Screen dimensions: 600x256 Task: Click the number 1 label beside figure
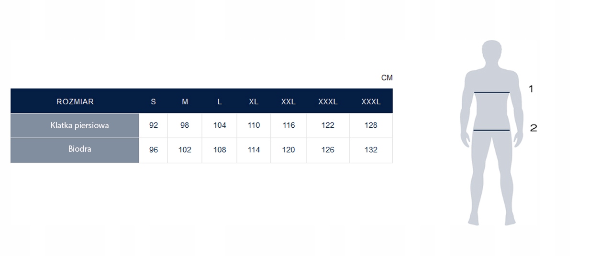click(x=531, y=89)
